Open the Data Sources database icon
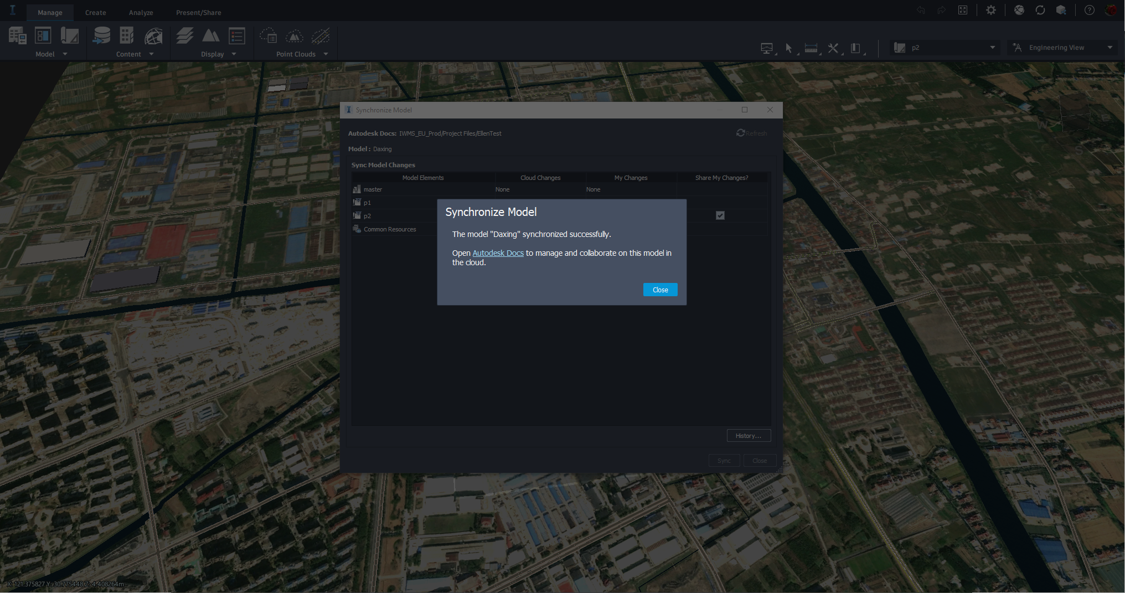This screenshot has height=593, width=1125. coord(101,36)
